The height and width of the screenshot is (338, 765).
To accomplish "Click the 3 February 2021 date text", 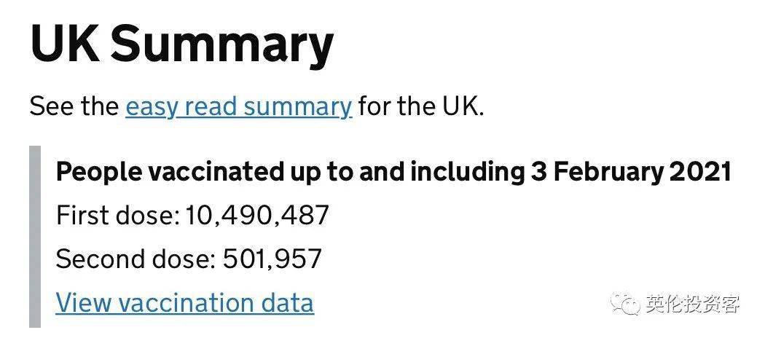I will coord(632,172).
